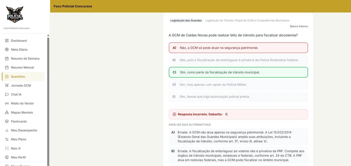Click the Meu Desempenho bar chart icon
This screenshot has width=351, height=166.
[7, 130]
